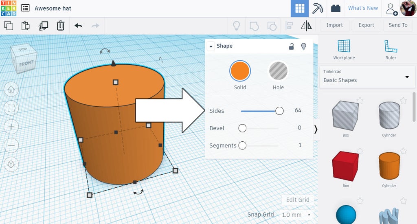Image resolution: width=417 pixels, height=224 pixels.
Task: Zoom in with the plus button
Action: tap(11, 127)
